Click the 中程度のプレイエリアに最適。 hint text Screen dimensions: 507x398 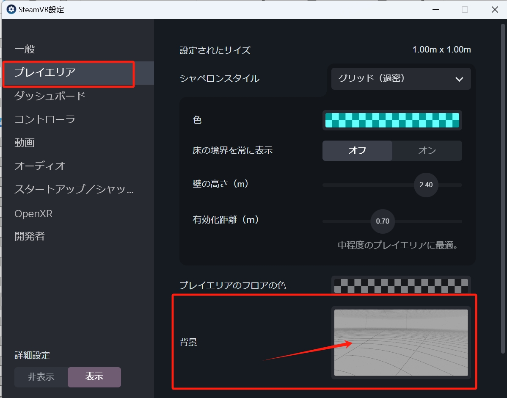tap(398, 245)
